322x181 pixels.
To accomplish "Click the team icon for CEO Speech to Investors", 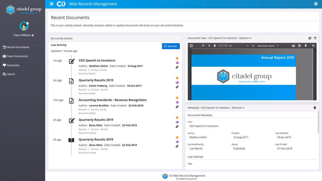I will click(x=177, y=63).
